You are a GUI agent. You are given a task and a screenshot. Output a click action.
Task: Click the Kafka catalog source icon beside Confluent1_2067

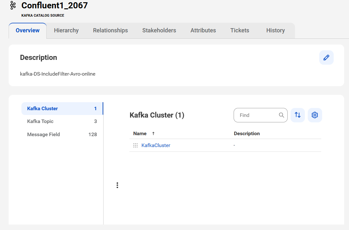pos(13,5)
